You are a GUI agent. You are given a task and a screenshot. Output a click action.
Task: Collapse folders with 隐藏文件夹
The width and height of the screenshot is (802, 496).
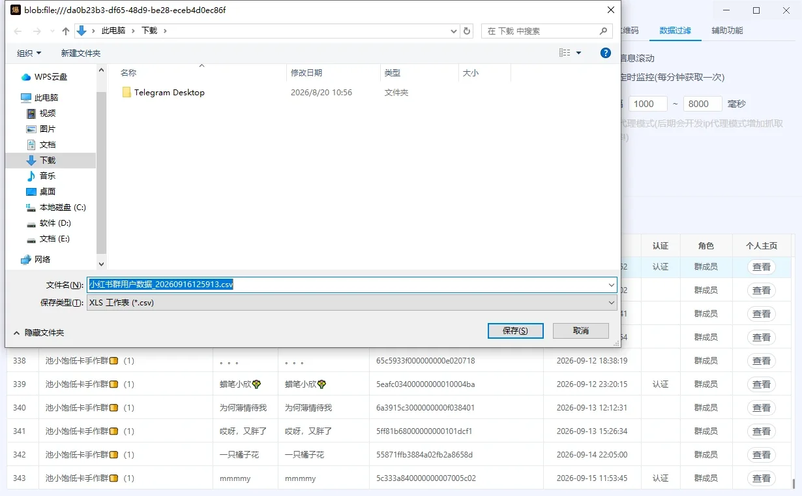[x=38, y=333]
